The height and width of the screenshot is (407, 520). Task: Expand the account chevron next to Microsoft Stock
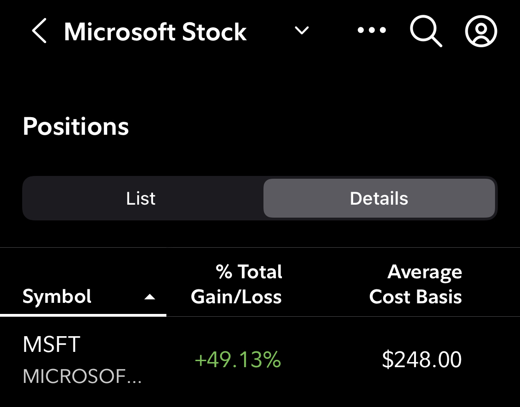302,31
